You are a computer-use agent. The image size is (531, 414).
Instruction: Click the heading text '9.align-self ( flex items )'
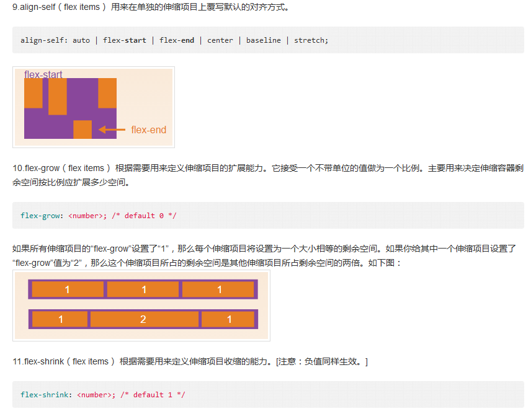(x=60, y=7)
